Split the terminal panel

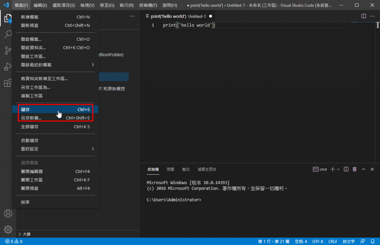pos(346,169)
